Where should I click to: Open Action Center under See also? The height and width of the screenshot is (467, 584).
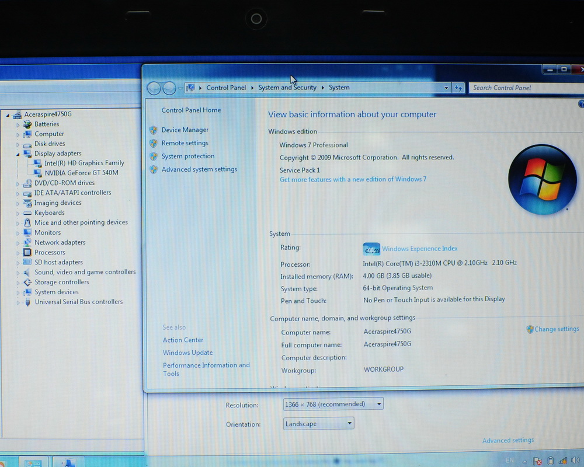pyautogui.click(x=183, y=340)
